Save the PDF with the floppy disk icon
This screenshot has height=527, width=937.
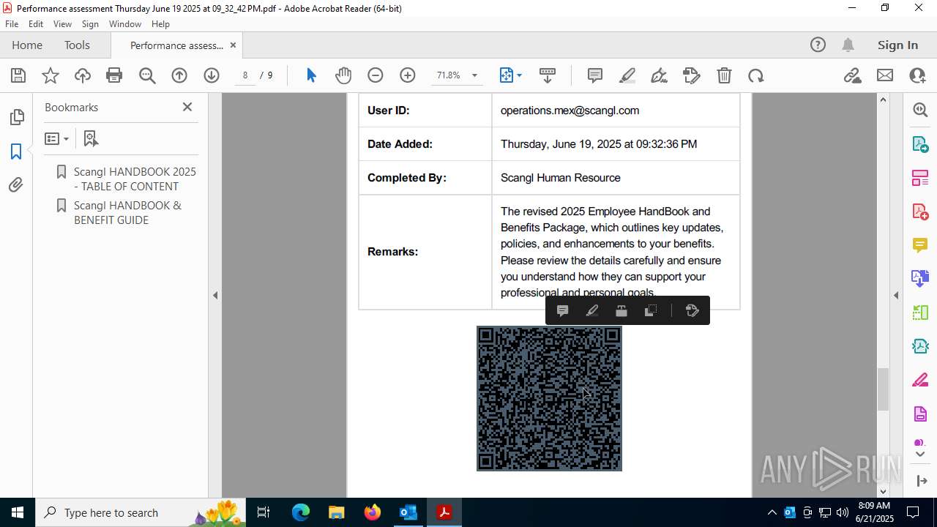18,75
